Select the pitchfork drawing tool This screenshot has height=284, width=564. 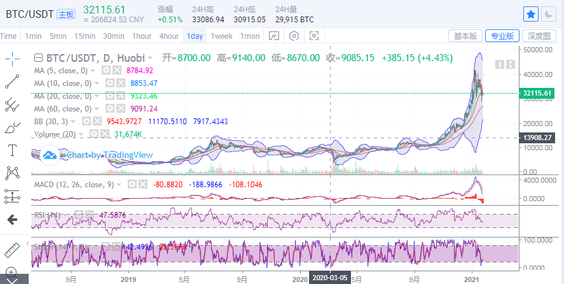coord(11,104)
